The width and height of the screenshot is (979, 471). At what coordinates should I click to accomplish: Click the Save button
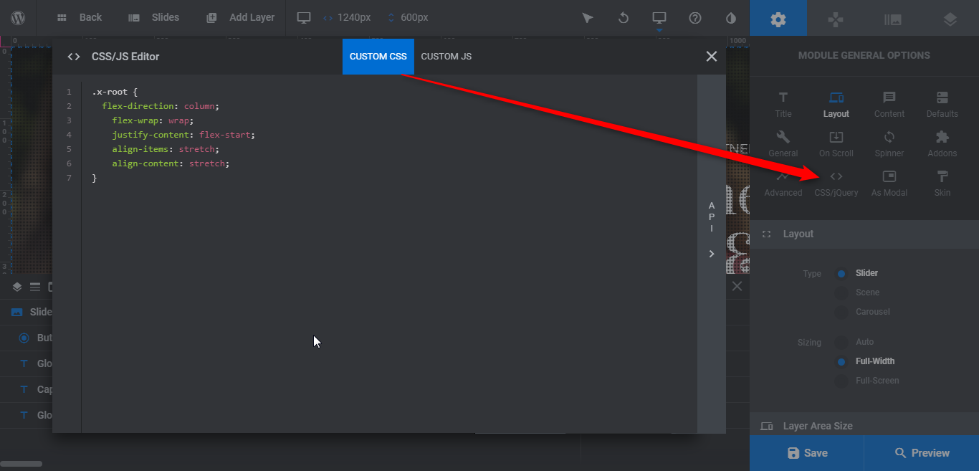coord(807,453)
